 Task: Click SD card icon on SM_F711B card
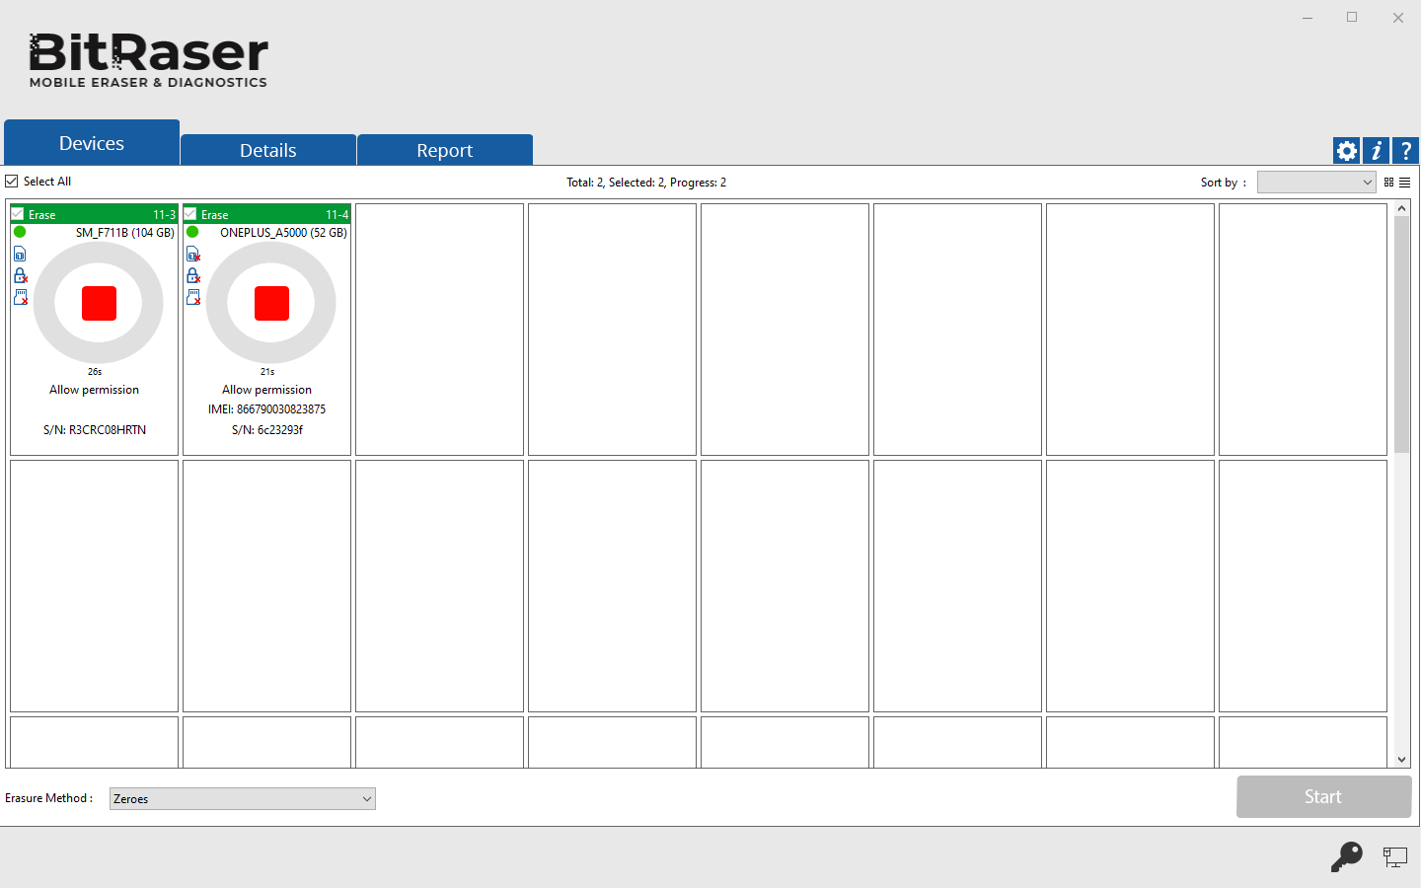point(21,297)
